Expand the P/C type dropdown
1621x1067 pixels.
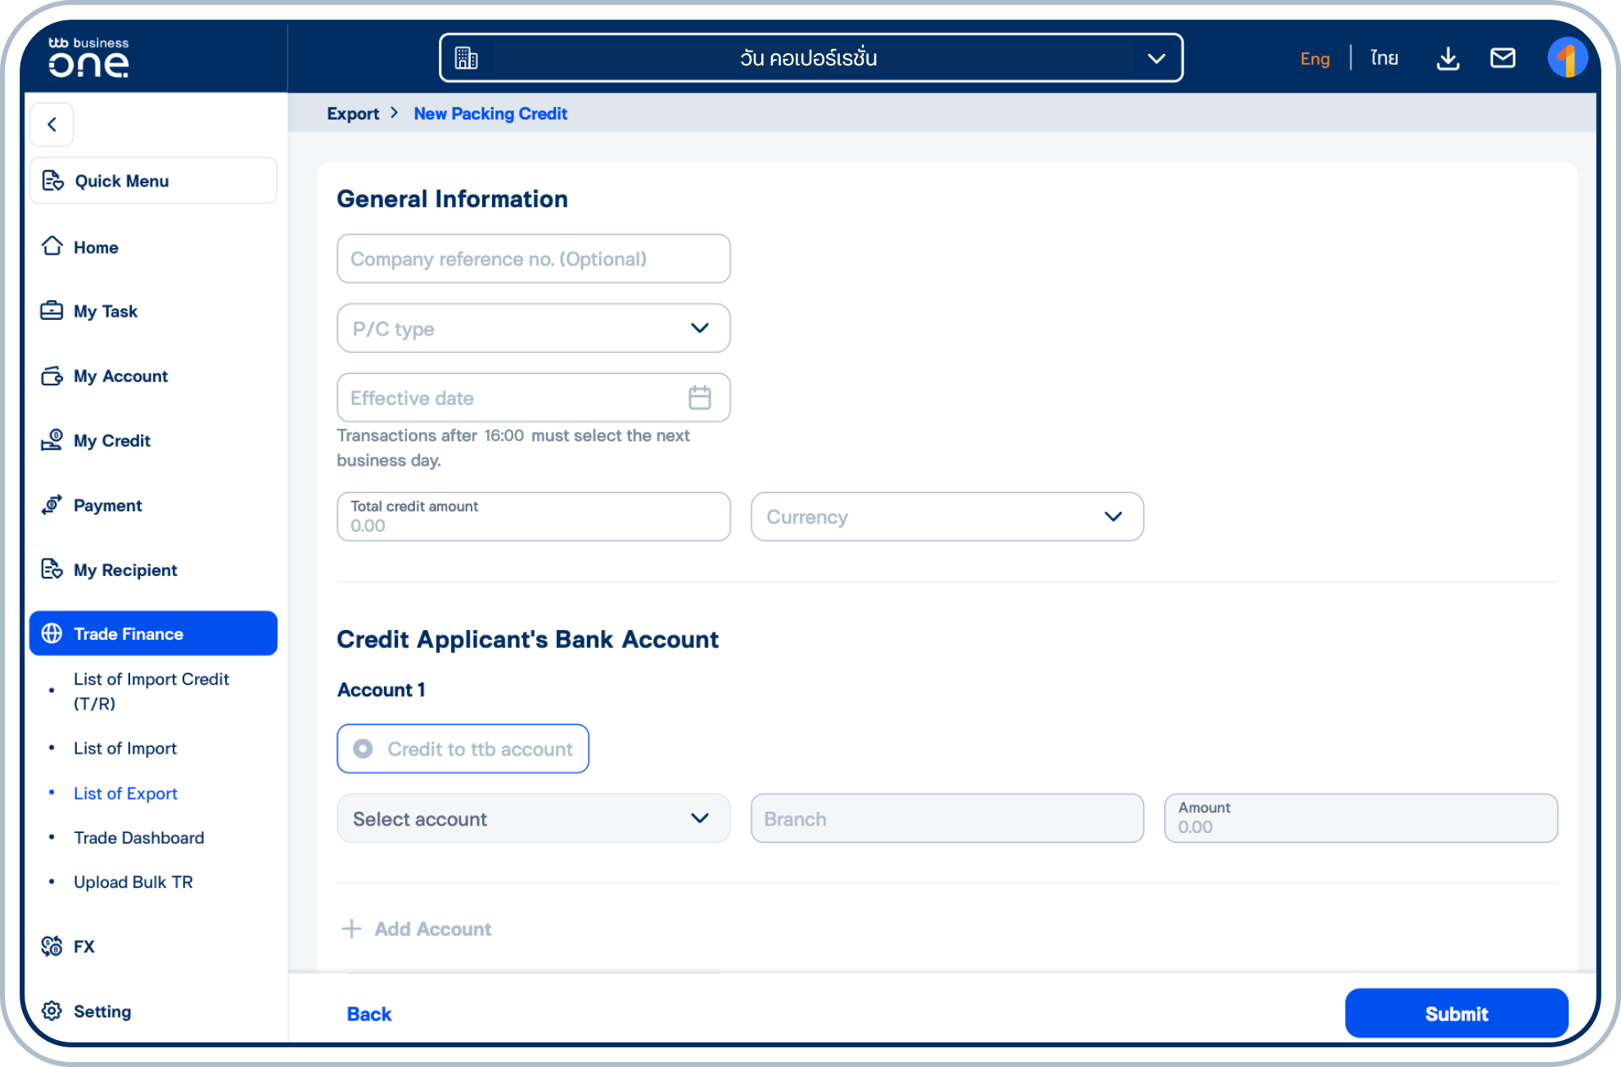(x=533, y=328)
